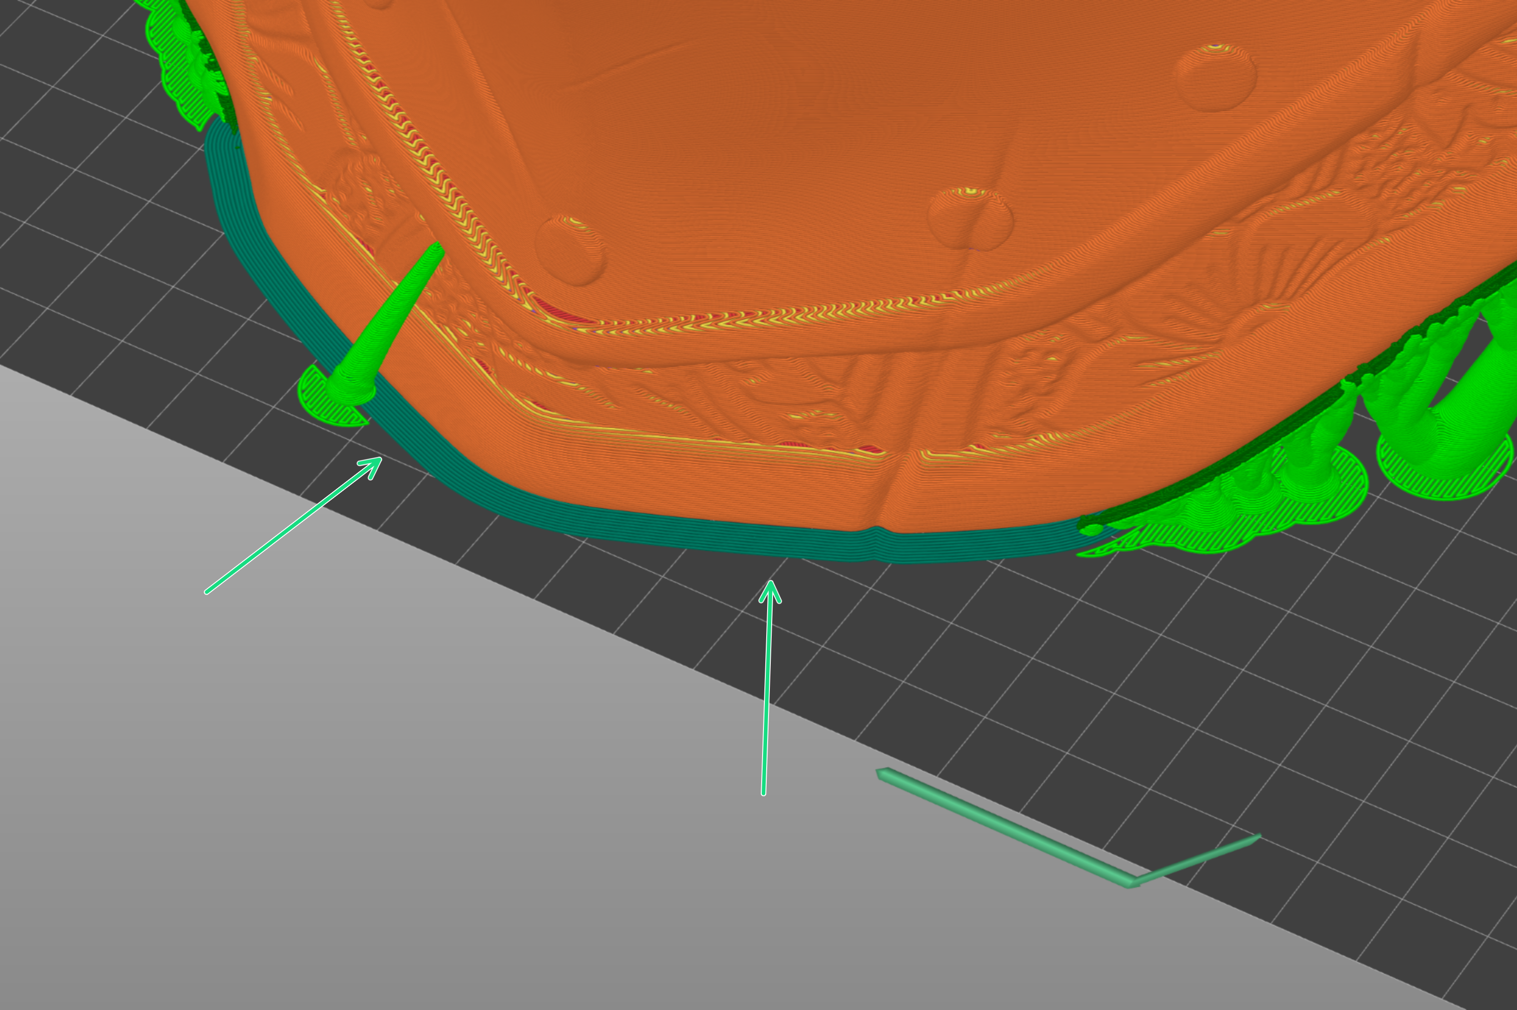Click the tail end of the diagonal arrow
The height and width of the screenshot is (1010, 1517).
207,591
